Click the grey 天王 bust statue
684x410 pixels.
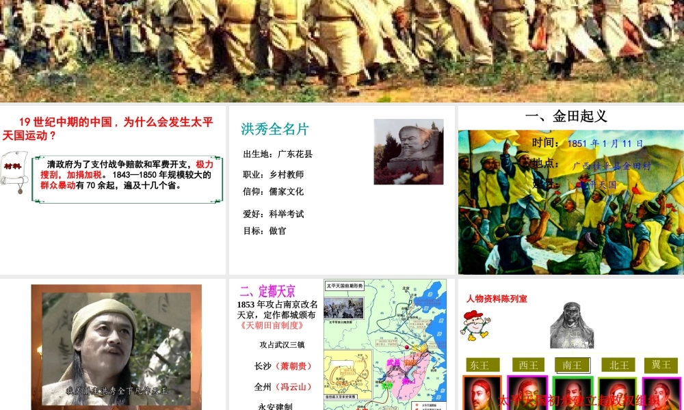pyautogui.click(x=572, y=325)
